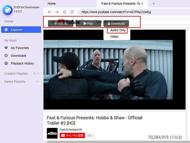Click the video player area
This screenshot has width=190, height=143.
coord(115,69)
